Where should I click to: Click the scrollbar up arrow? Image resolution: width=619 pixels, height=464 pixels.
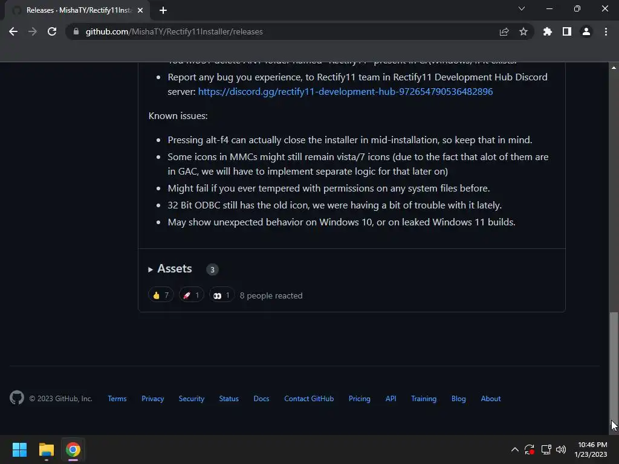pyautogui.click(x=614, y=68)
